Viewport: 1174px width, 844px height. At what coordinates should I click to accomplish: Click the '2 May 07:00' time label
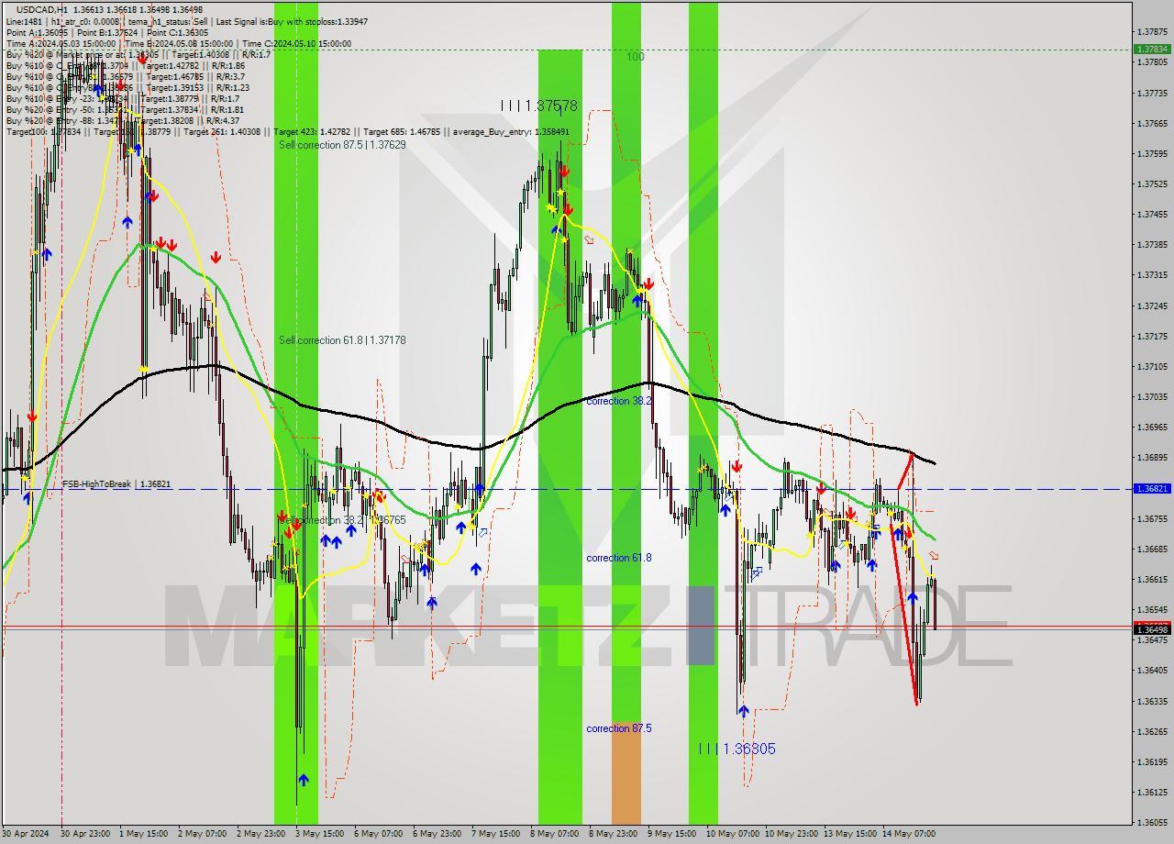[203, 834]
